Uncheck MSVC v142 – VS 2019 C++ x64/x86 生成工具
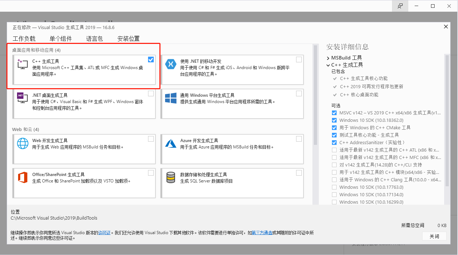Image resolution: width=458 pixels, height=255 pixels. pyautogui.click(x=334, y=113)
